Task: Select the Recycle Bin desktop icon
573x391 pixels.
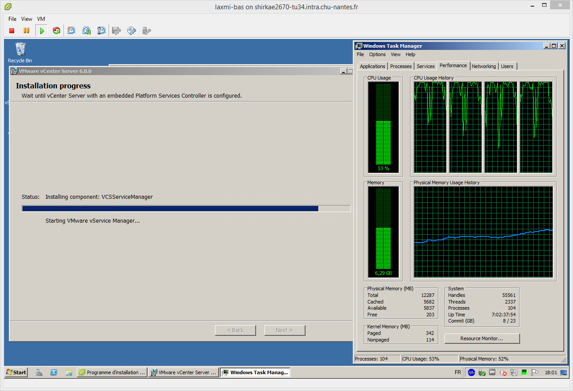Action: [20, 53]
